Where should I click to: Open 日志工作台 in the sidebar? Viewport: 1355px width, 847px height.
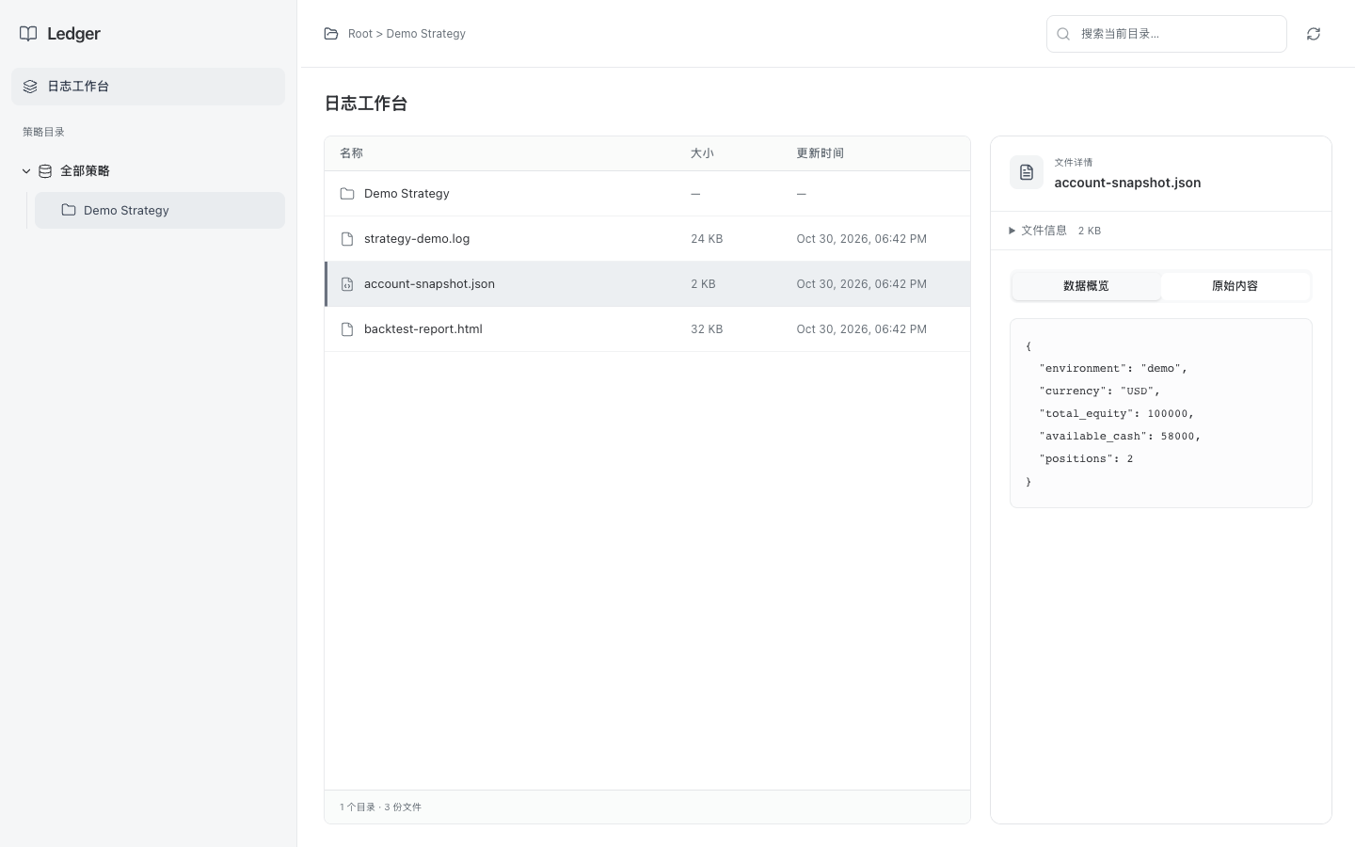148,87
